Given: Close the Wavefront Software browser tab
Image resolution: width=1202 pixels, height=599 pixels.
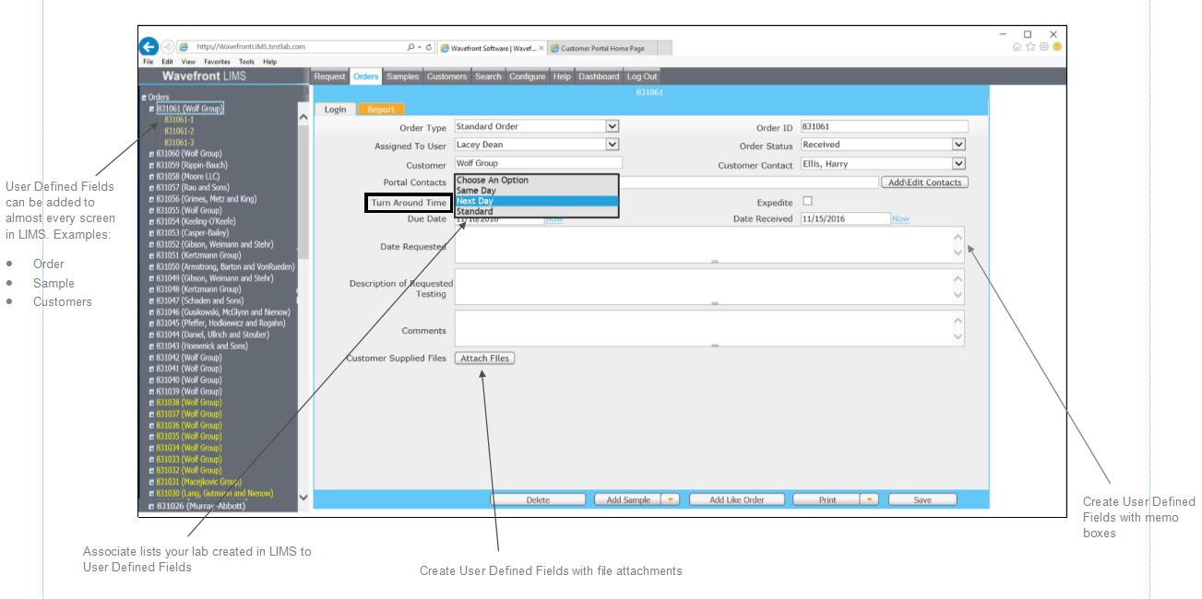Looking at the screenshot, I should 541,48.
